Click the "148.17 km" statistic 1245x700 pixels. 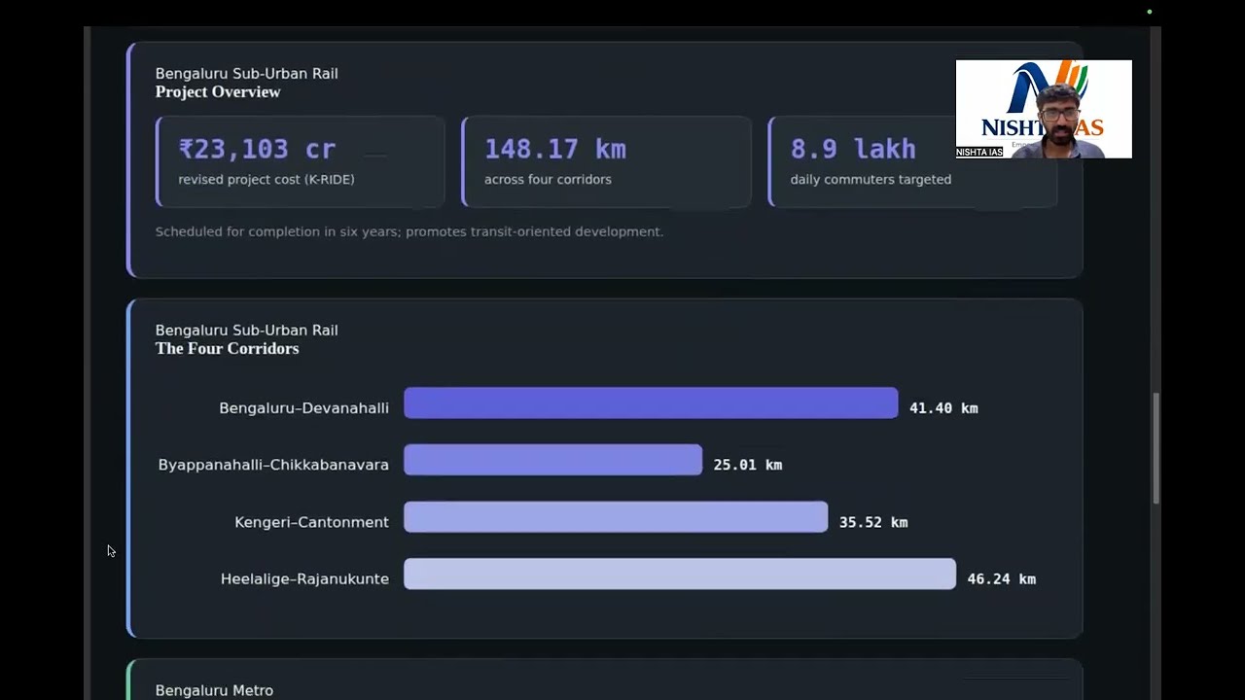click(x=555, y=149)
